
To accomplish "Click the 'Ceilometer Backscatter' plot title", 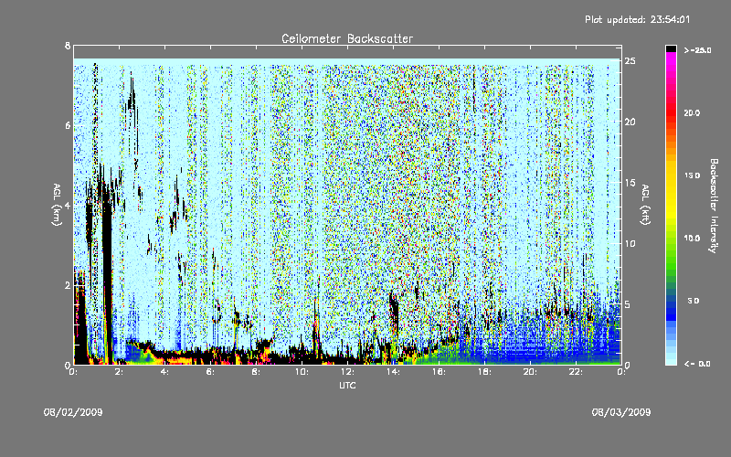I will [x=347, y=38].
